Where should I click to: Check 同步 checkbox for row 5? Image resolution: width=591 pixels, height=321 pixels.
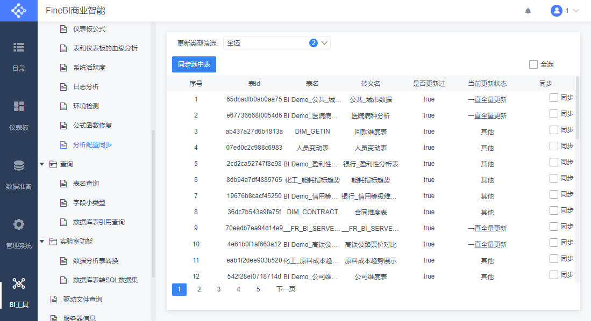pyautogui.click(x=553, y=162)
